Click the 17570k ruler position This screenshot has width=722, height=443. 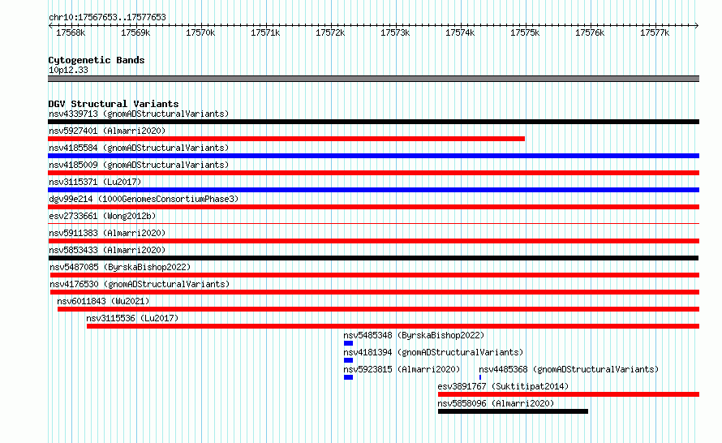click(200, 32)
